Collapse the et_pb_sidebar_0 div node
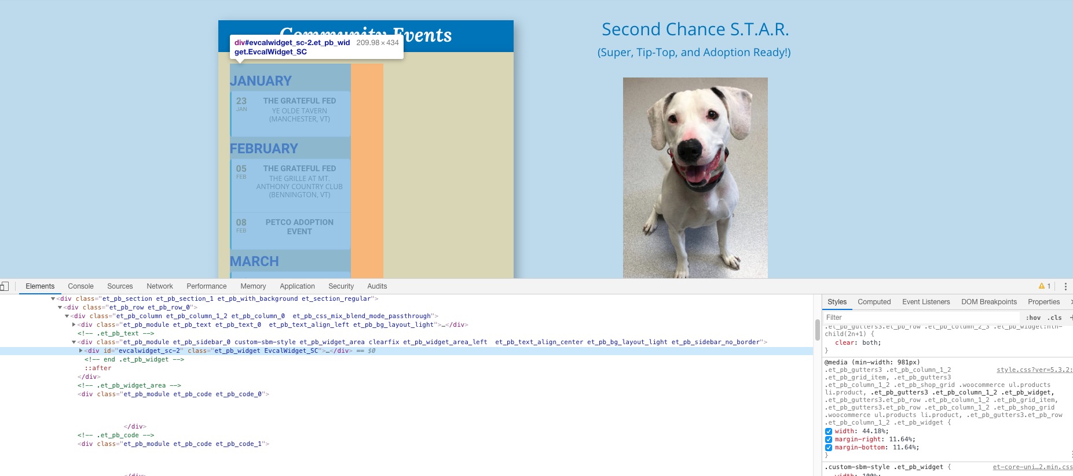 74,342
